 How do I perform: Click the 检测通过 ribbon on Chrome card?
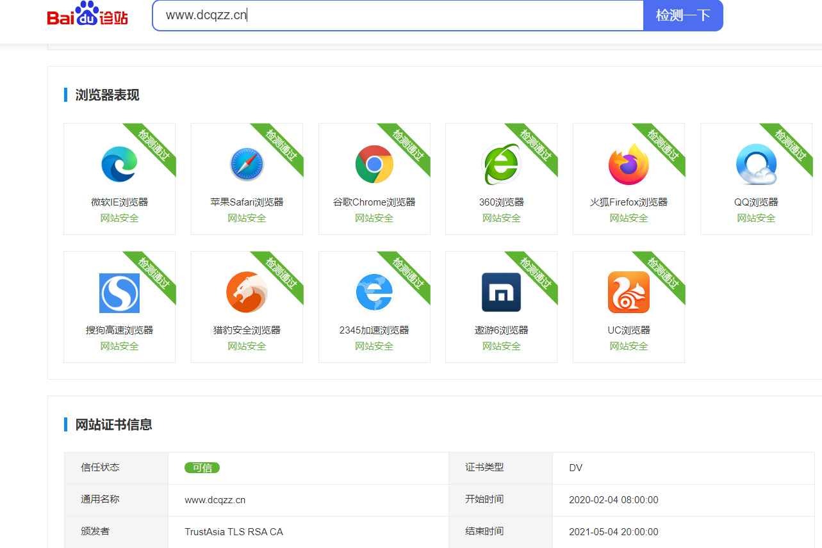[409, 145]
